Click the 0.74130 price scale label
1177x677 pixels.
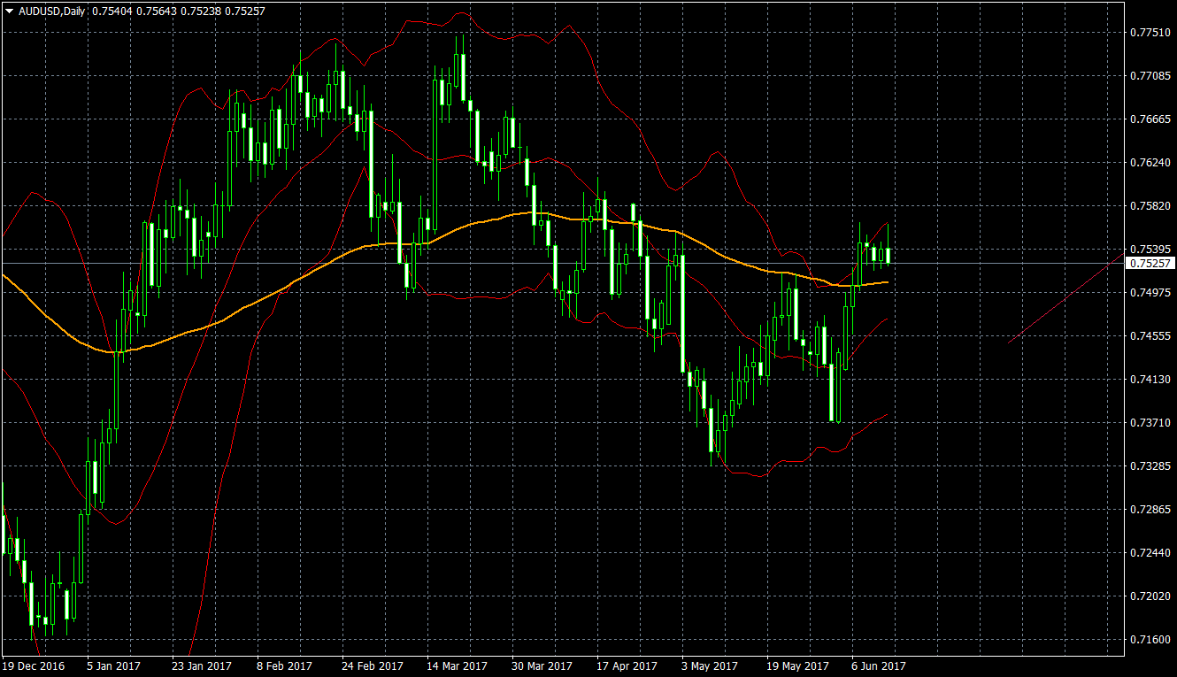coord(1149,380)
